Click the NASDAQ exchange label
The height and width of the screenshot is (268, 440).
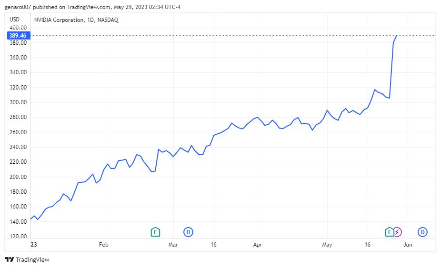click(x=108, y=20)
